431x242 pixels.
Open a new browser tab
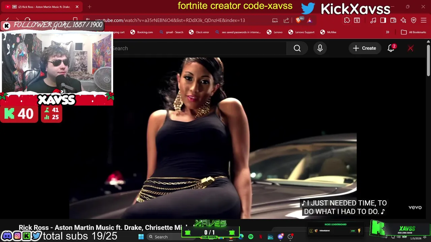90,7
